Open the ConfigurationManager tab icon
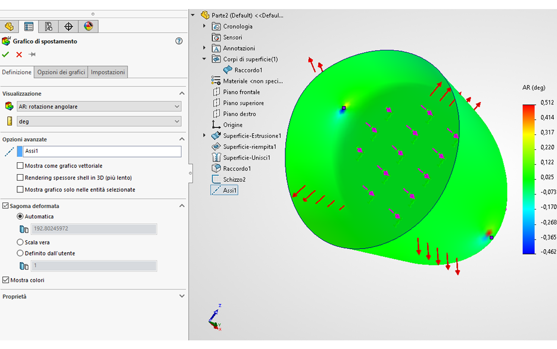557x349 pixels. 48,26
